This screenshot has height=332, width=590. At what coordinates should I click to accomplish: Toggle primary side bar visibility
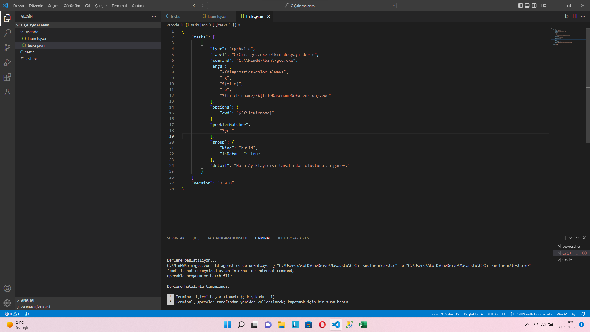point(520,6)
